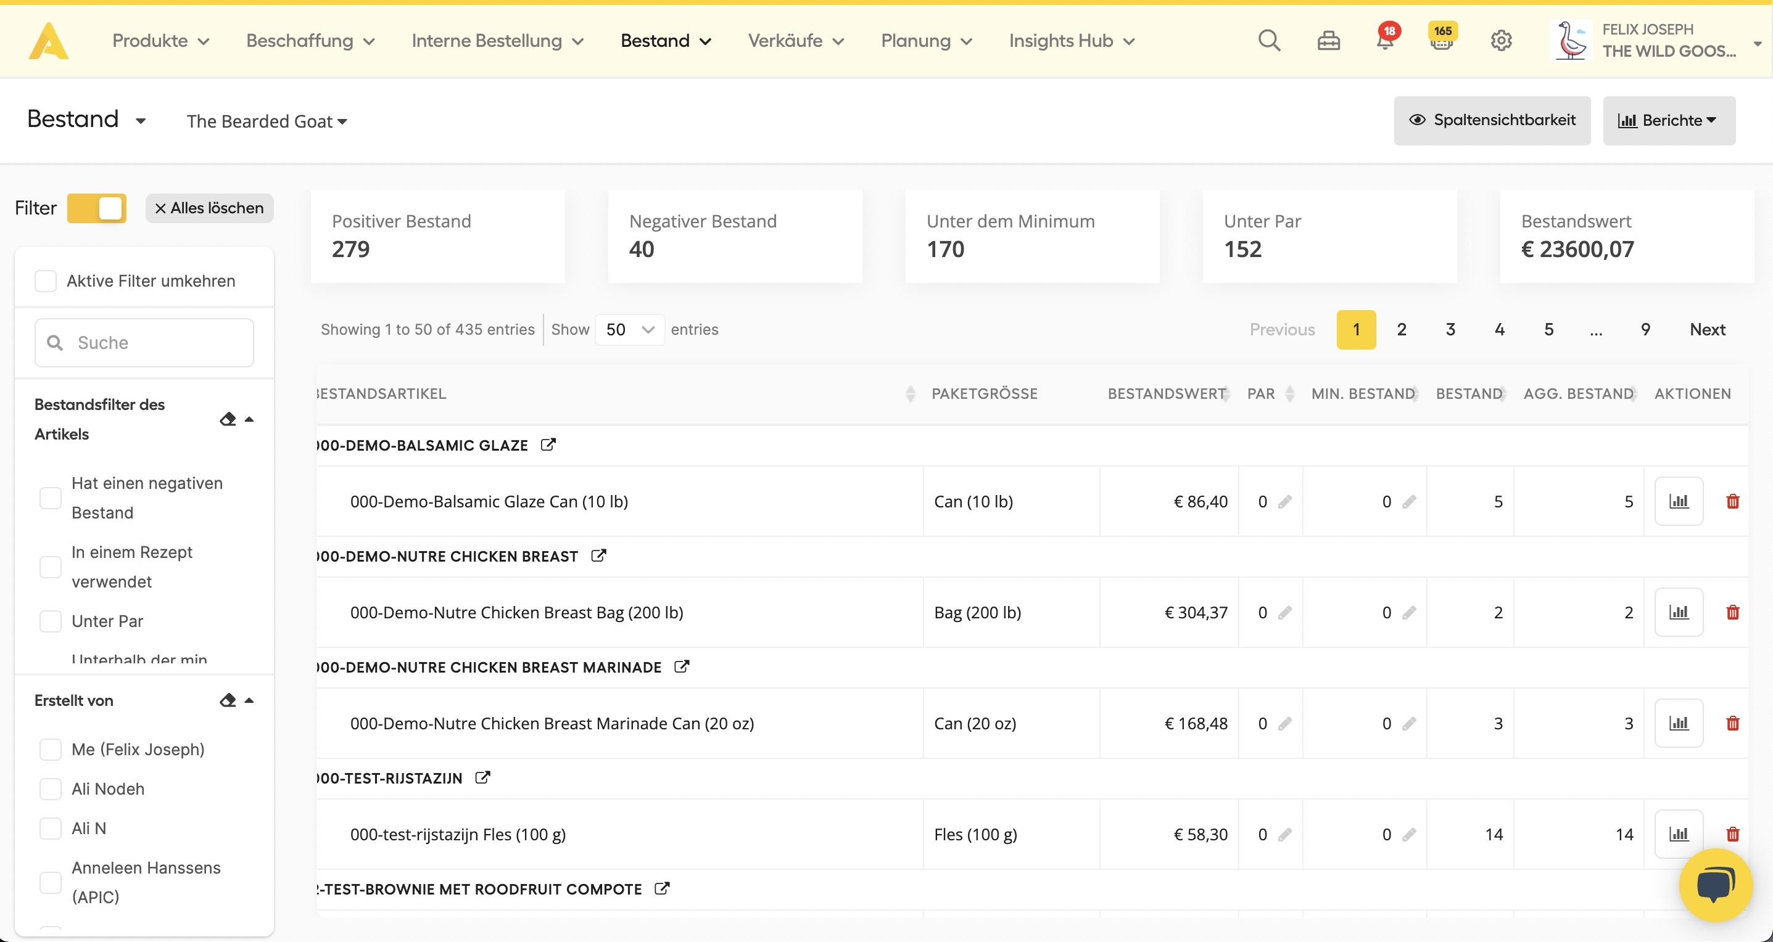
Task: Open the search magnifier in the top bar
Action: click(x=1268, y=41)
